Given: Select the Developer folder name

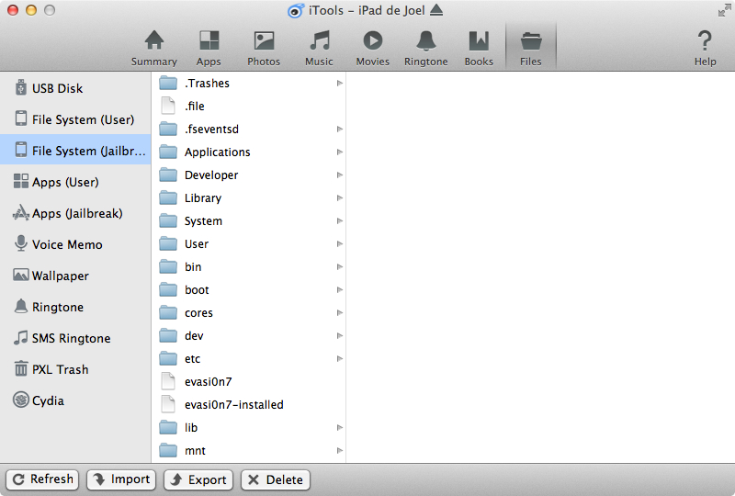Looking at the screenshot, I should 211,175.
